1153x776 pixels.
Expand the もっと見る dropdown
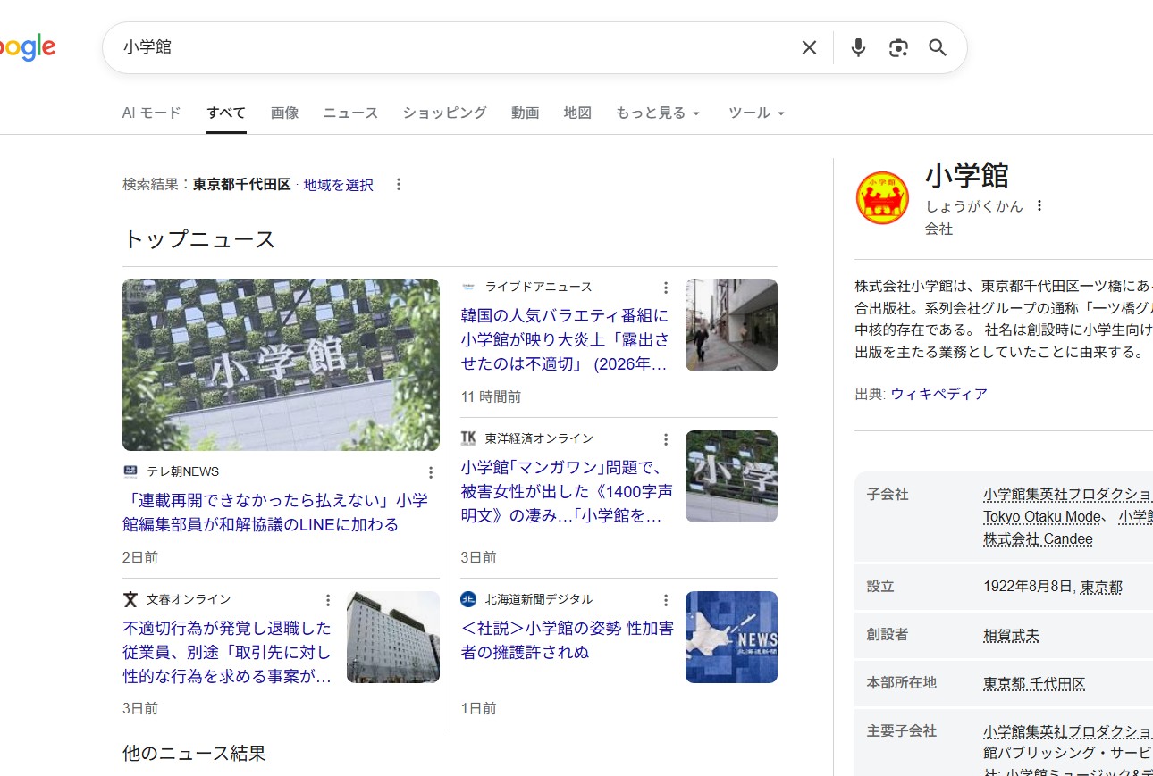[658, 113]
